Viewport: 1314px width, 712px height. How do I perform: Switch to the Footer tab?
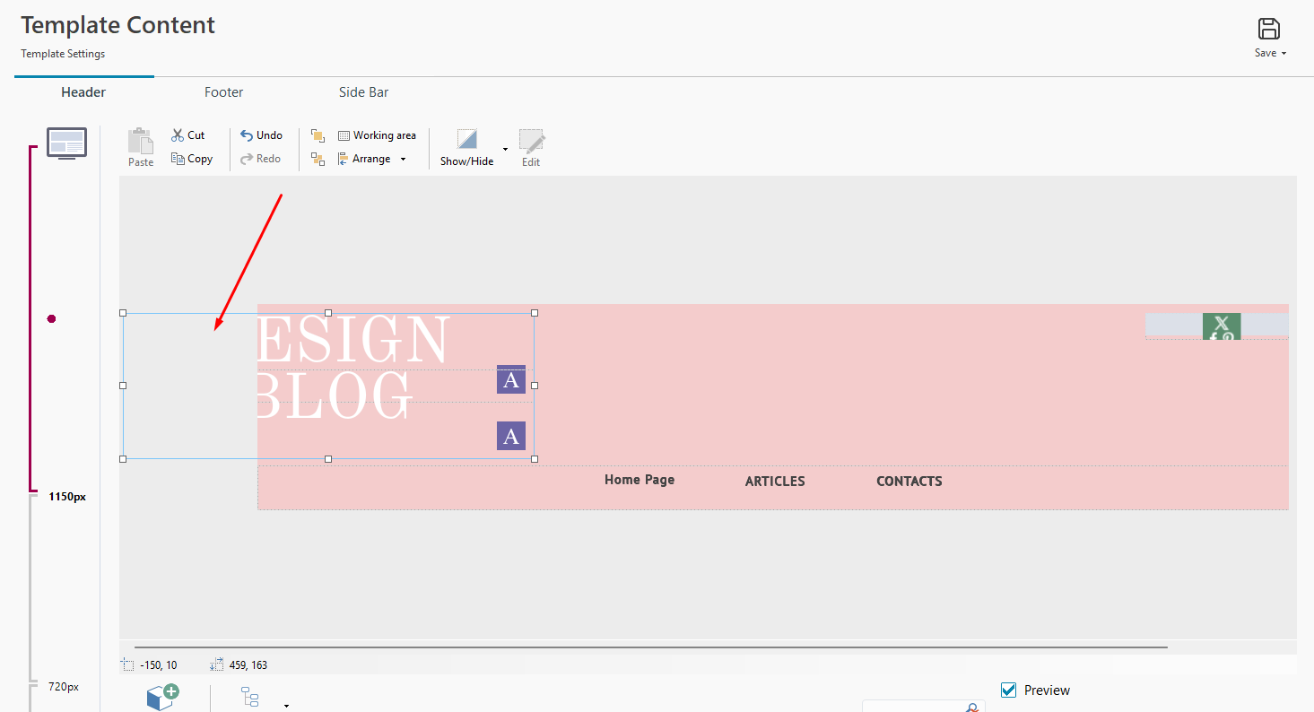[x=223, y=92]
